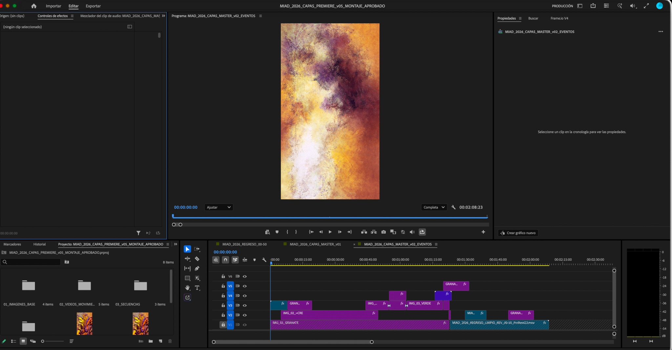Open the Buscar tab
Viewport: 672px width, 350px height.
[533, 18]
